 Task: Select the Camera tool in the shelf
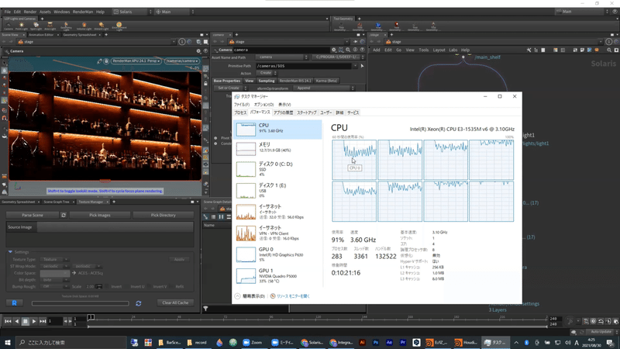click(8, 26)
